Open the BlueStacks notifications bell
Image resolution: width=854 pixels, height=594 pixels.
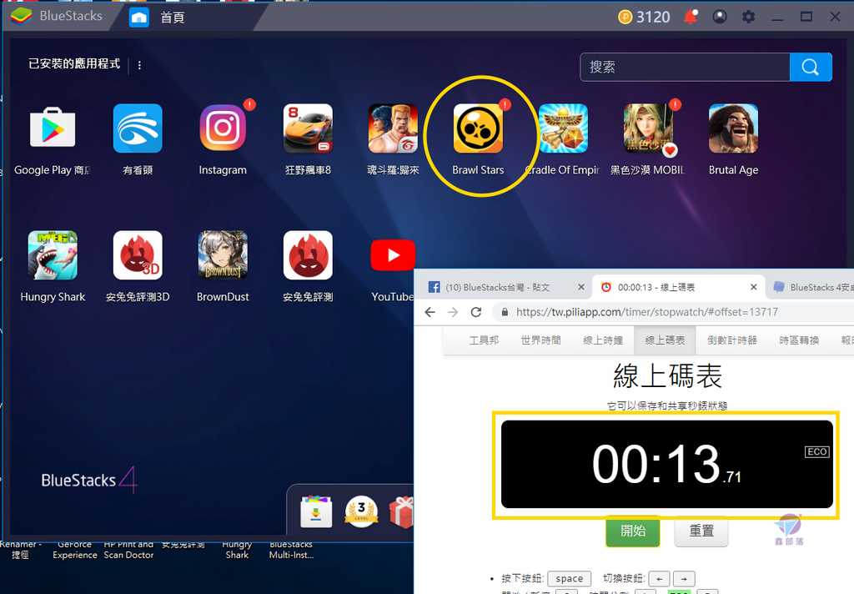point(690,17)
